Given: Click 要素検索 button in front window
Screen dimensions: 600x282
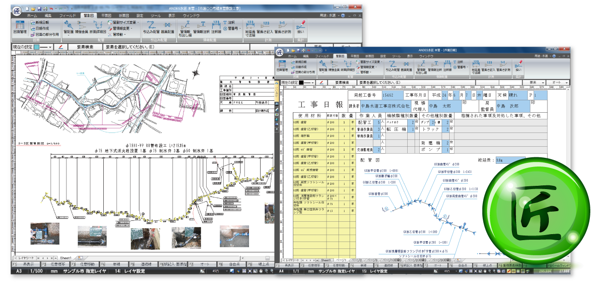Looking at the screenshot, I should click(342, 82).
